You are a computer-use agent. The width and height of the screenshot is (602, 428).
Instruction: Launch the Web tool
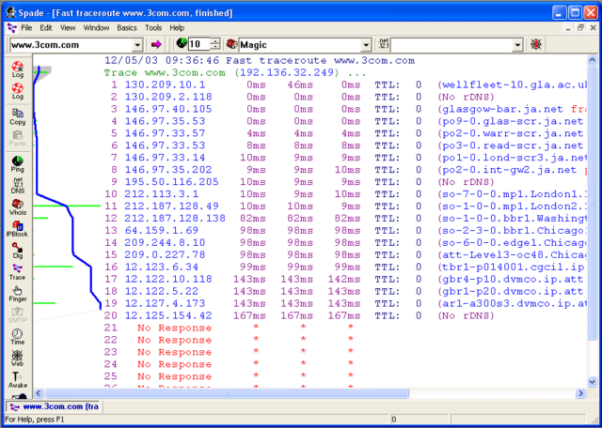(x=17, y=359)
